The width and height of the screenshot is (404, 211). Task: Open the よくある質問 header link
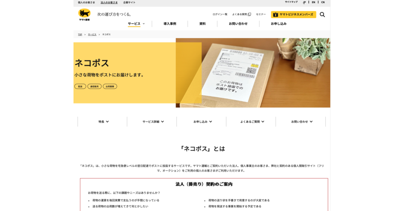tap(239, 15)
